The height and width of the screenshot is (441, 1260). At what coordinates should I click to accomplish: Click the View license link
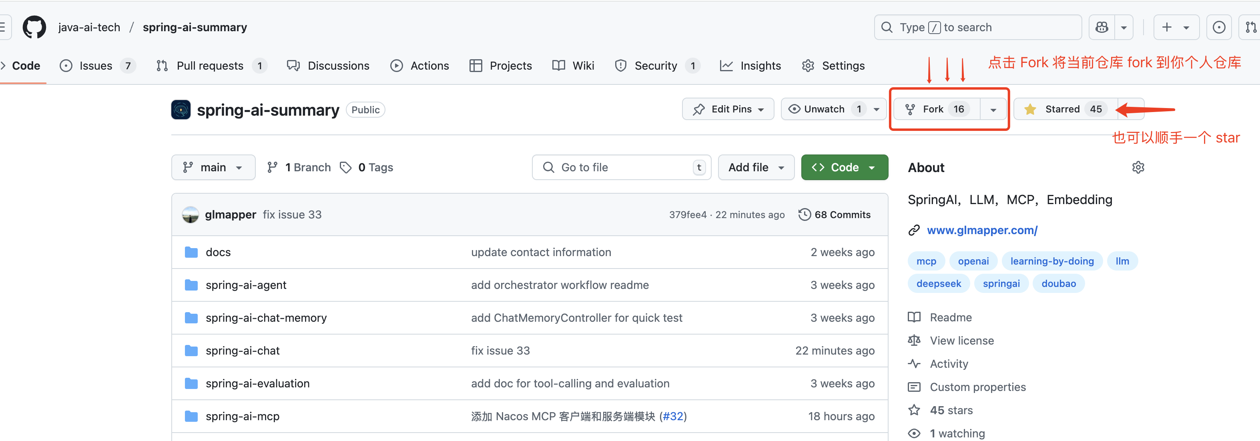(x=962, y=341)
